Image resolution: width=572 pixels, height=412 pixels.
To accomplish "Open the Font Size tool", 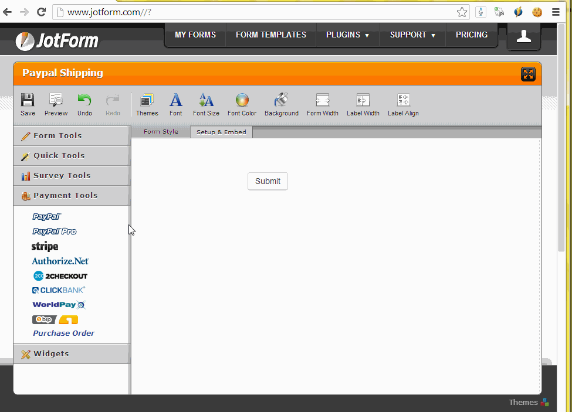I will [206, 101].
